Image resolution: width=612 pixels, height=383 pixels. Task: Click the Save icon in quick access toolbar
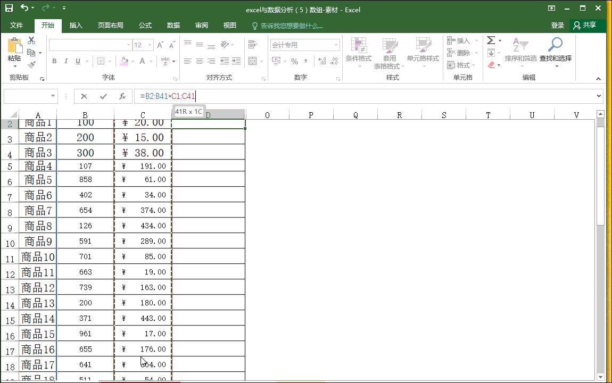pyautogui.click(x=9, y=8)
